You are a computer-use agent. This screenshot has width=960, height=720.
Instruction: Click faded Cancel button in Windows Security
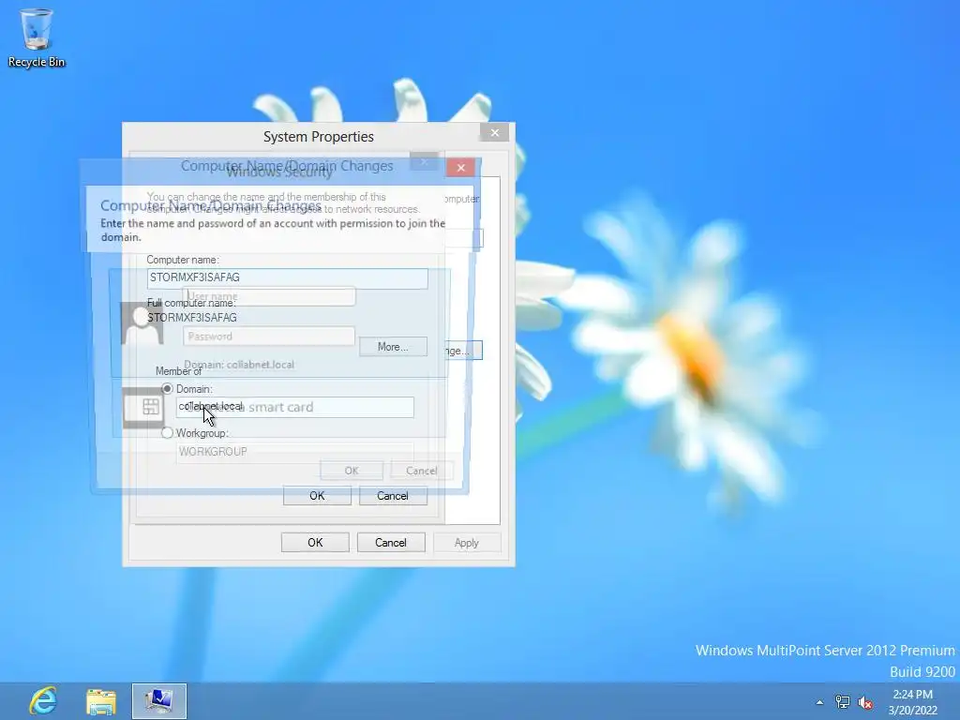click(422, 471)
